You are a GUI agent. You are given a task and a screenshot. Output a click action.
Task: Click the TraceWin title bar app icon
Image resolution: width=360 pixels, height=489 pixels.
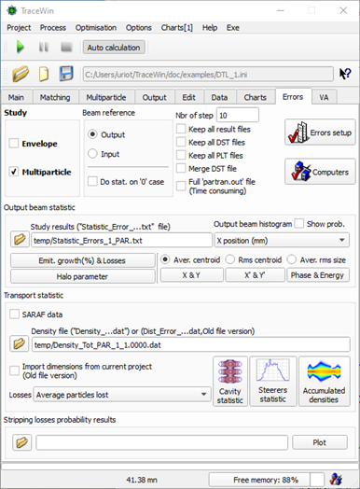[12, 10]
